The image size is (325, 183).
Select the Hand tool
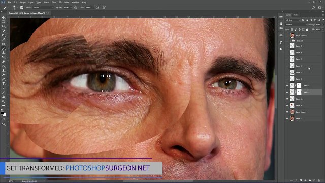click(4, 97)
